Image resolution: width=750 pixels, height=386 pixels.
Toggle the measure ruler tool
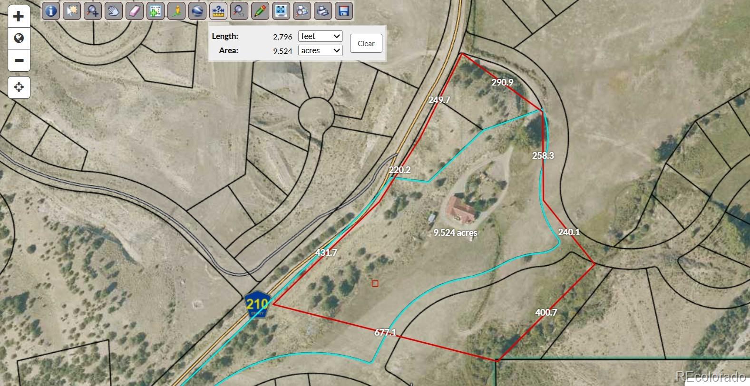pyautogui.click(x=218, y=10)
